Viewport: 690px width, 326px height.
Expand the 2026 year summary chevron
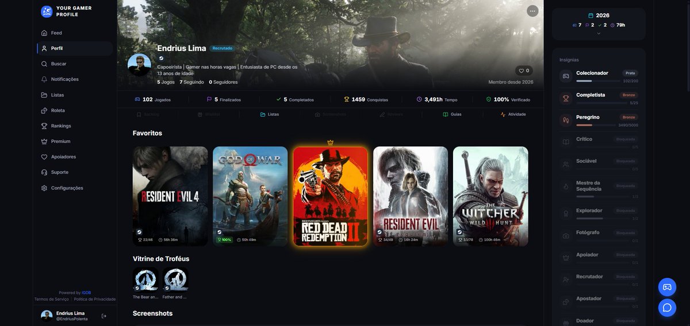tap(599, 33)
